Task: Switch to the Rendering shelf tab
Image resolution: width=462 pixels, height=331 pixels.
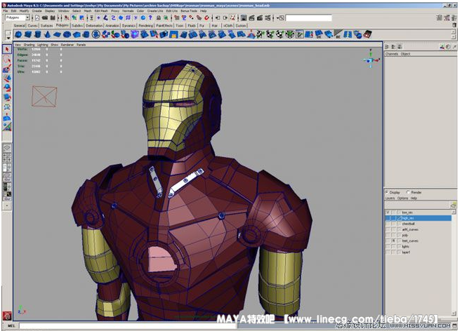Action: tap(146, 26)
